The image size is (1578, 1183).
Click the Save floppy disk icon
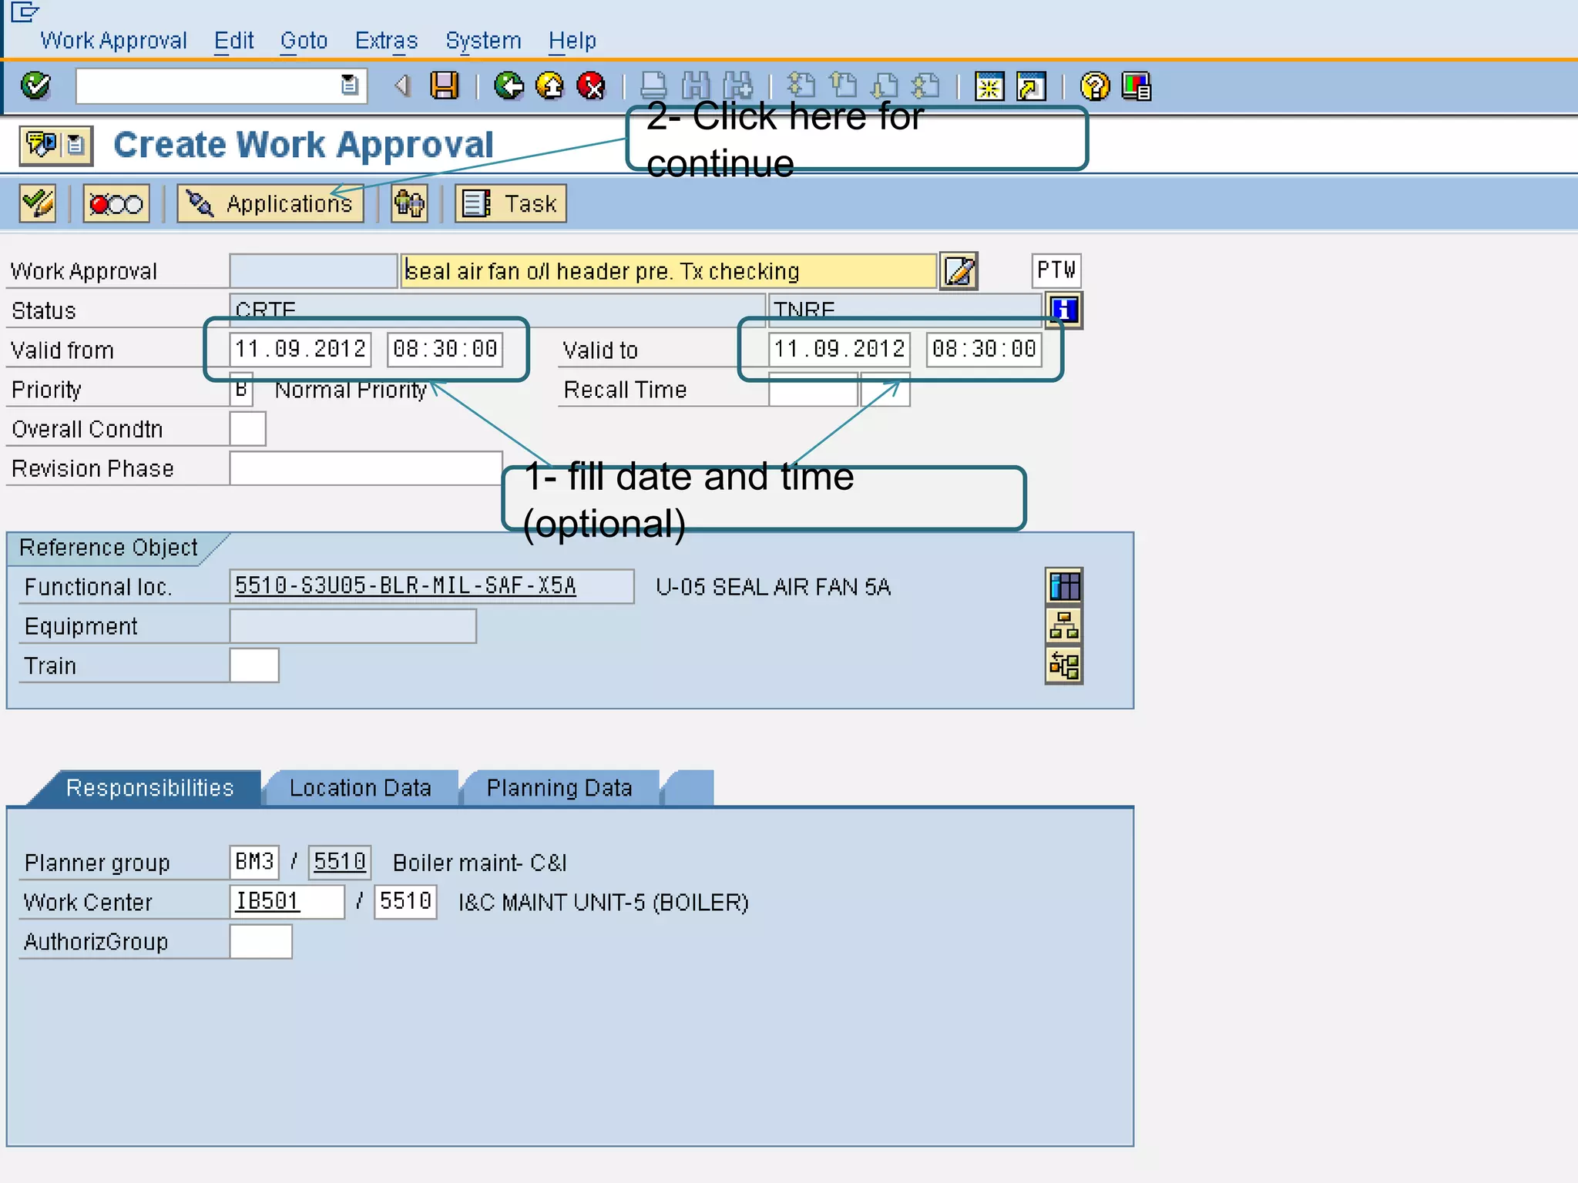(x=444, y=85)
